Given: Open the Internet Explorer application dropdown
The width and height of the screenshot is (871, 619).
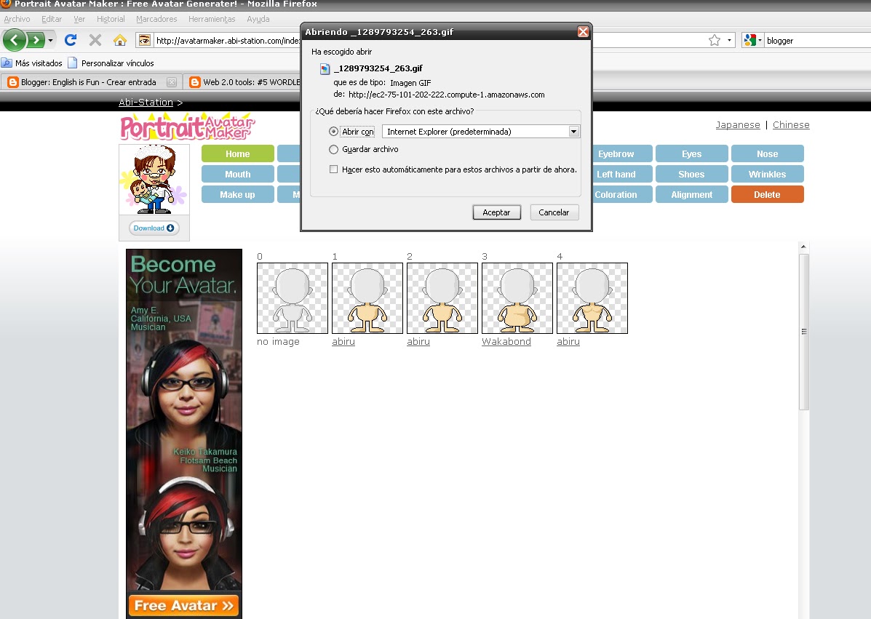Looking at the screenshot, I should pyautogui.click(x=574, y=131).
